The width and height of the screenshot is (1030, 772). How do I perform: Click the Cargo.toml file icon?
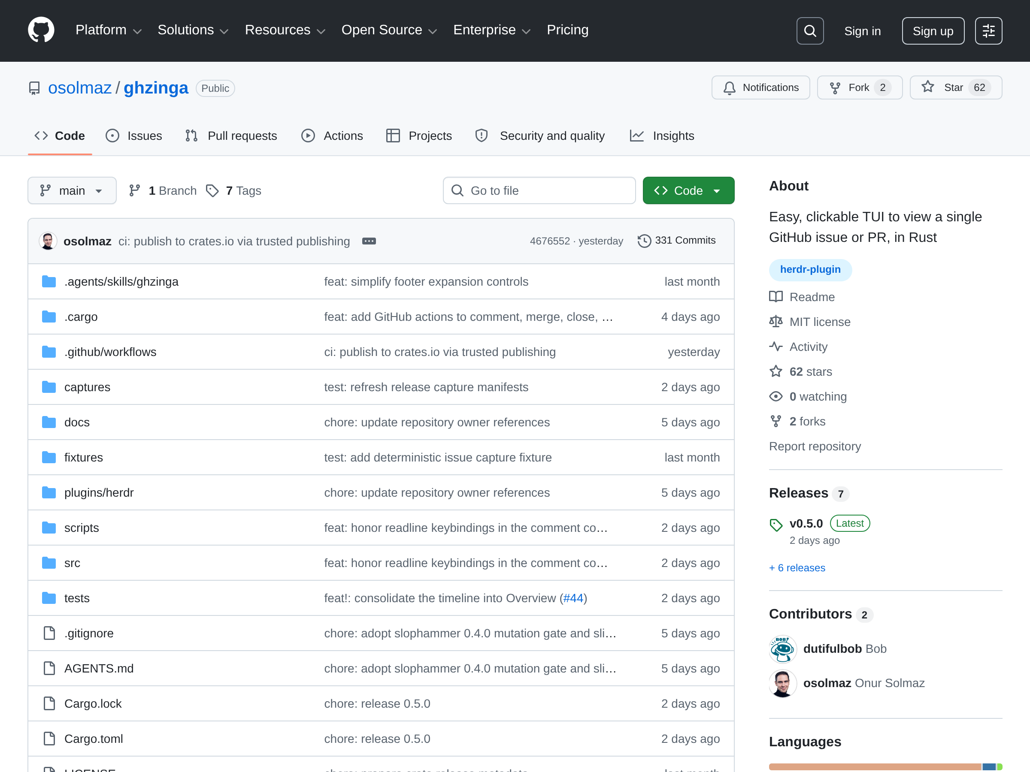[49, 739]
